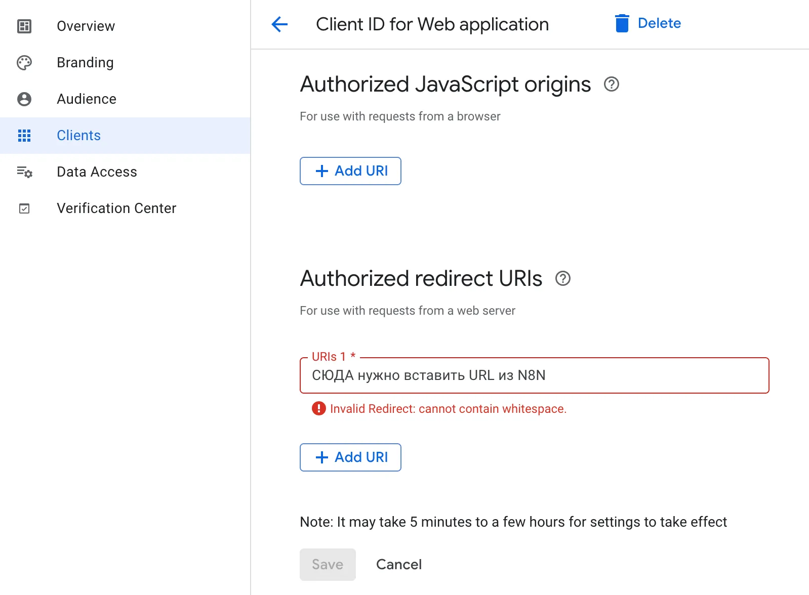Viewport: 809px width, 595px height.
Task: Click the Data Access settings-list icon
Action: tap(24, 172)
